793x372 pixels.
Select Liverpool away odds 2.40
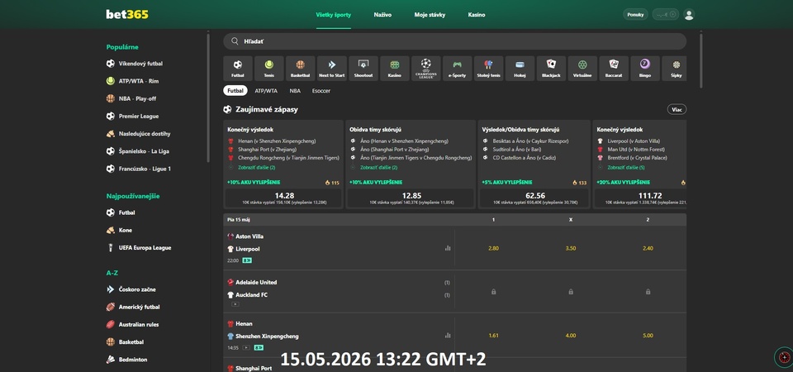[648, 249]
